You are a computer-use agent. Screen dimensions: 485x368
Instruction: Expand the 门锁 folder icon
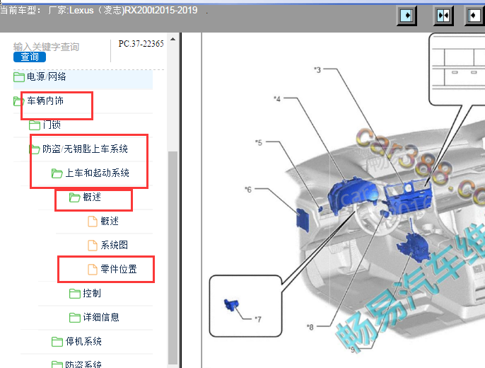35,125
